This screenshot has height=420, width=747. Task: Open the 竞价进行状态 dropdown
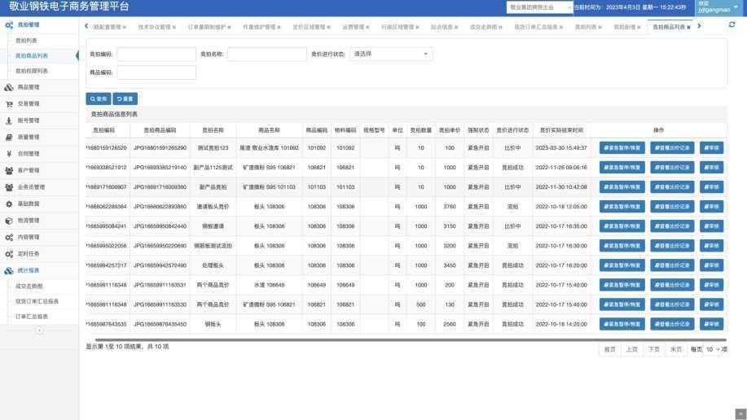coord(391,54)
